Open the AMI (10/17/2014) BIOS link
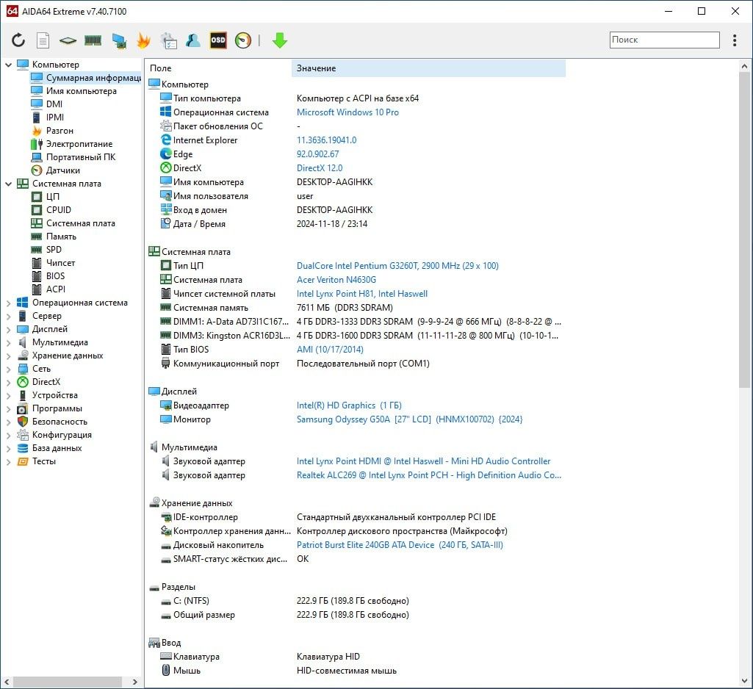 330,349
